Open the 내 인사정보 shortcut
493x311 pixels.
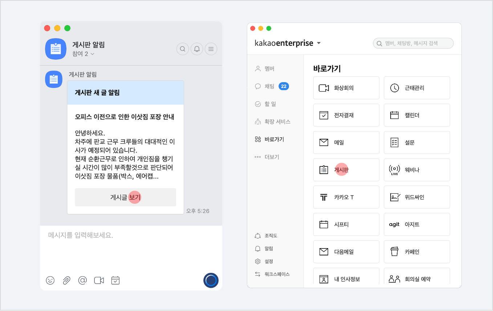click(346, 277)
